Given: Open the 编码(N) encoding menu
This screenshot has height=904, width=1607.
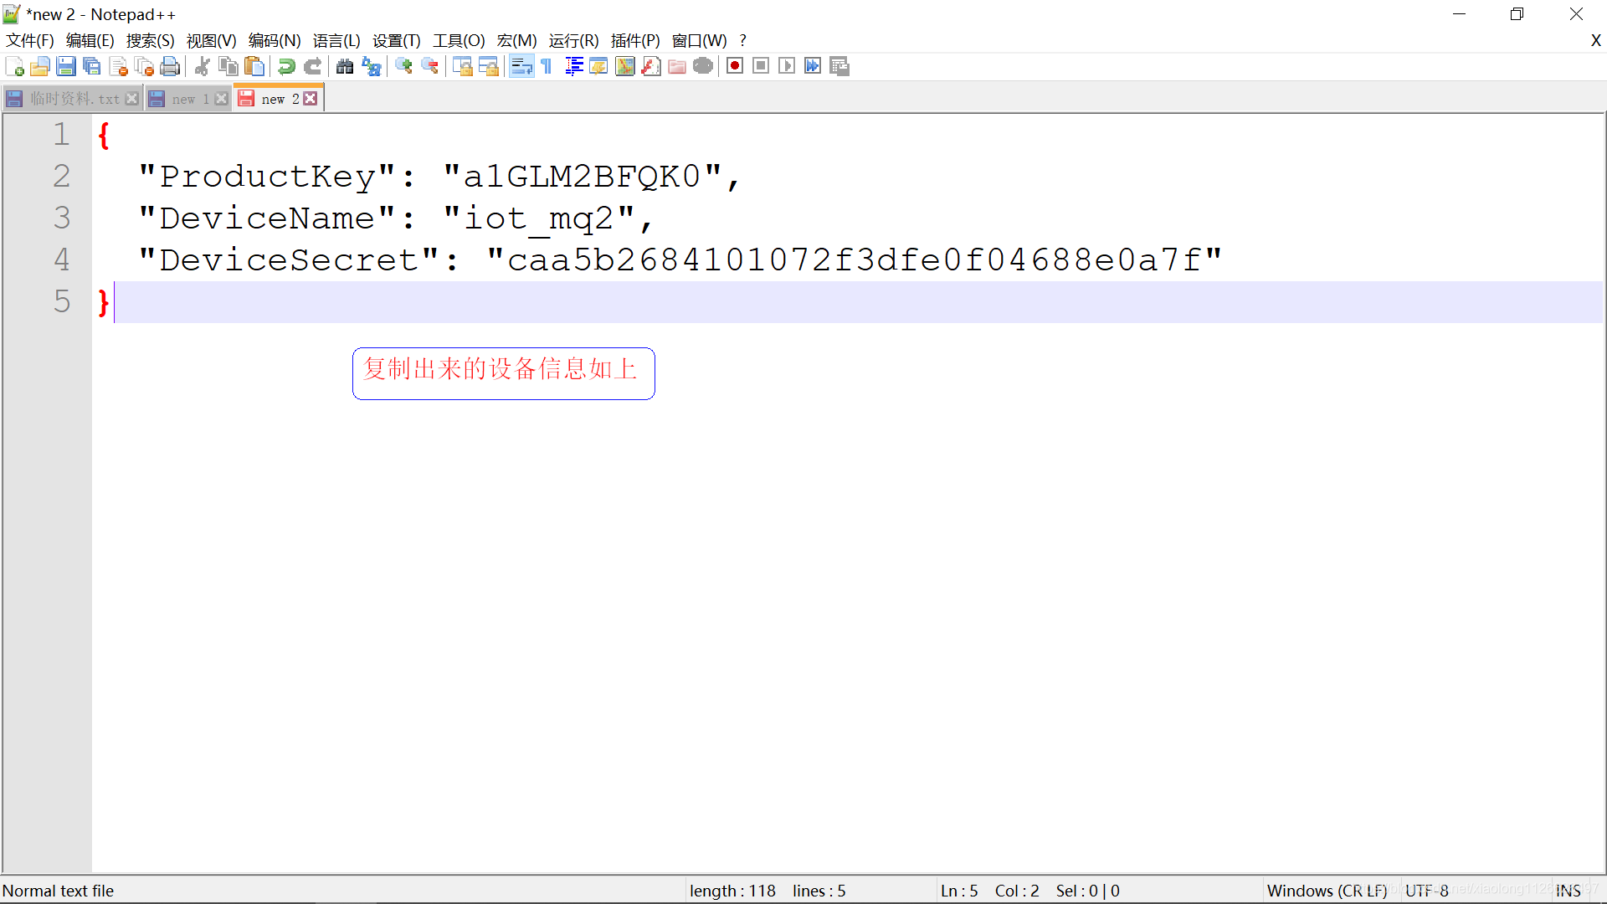Looking at the screenshot, I should point(274,40).
